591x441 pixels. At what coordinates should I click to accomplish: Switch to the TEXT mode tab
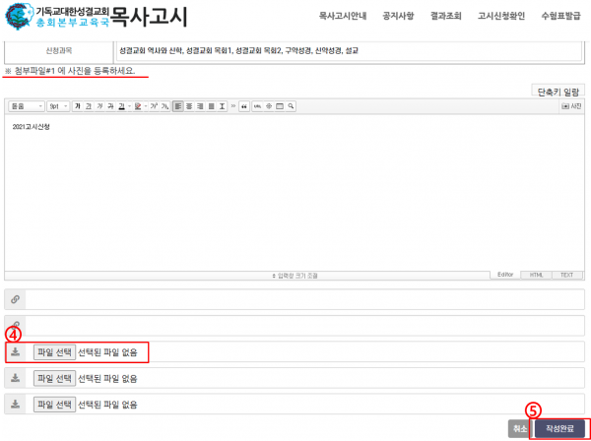click(567, 276)
